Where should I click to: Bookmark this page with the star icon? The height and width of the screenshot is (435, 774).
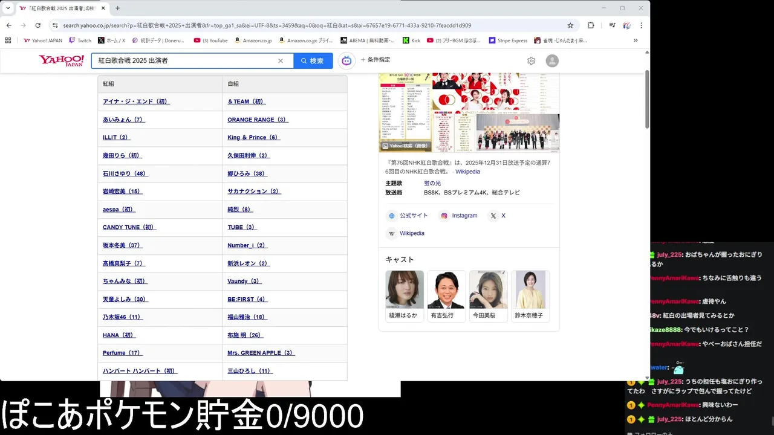coord(570,25)
